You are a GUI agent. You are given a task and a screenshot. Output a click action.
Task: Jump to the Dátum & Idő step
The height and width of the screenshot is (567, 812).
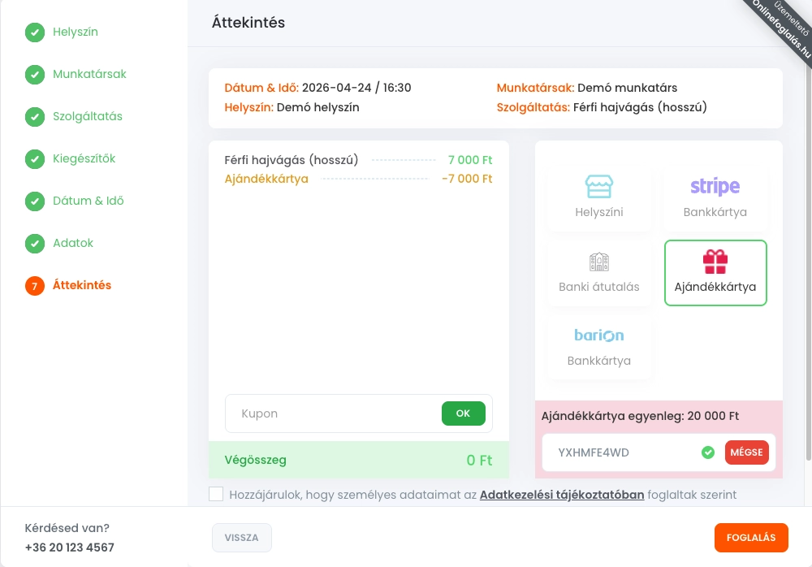(89, 201)
